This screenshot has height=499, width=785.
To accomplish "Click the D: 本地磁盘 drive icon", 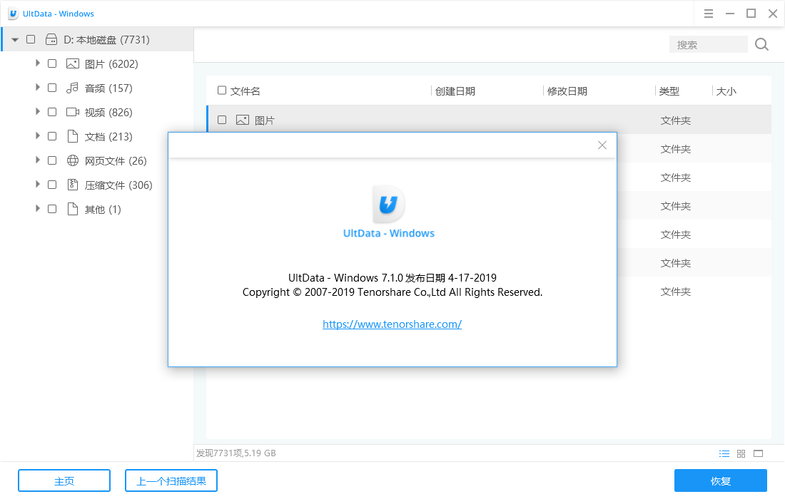I will point(51,39).
